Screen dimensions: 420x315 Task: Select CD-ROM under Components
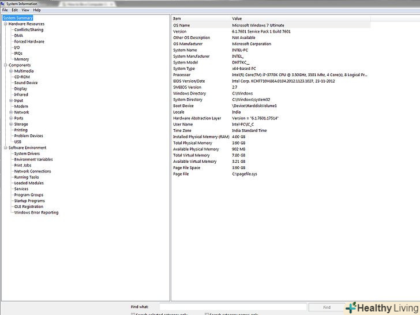tap(22, 77)
